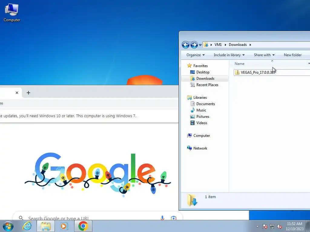Select Downloads in the address breadcrumb
This screenshot has width=310, height=232.
tap(238, 45)
